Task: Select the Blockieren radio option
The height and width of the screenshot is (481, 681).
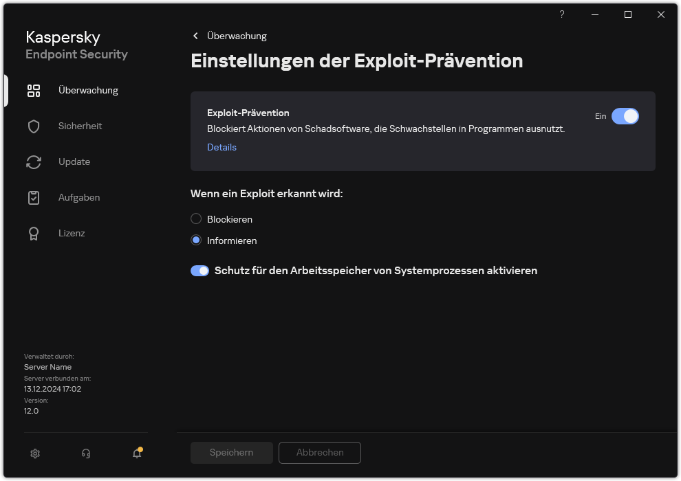Action: (x=195, y=219)
